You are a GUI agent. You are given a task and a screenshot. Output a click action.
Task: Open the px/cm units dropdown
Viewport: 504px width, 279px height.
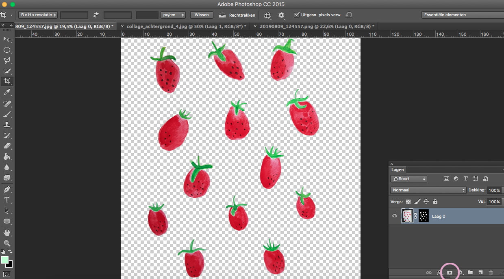click(x=173, y=15)
